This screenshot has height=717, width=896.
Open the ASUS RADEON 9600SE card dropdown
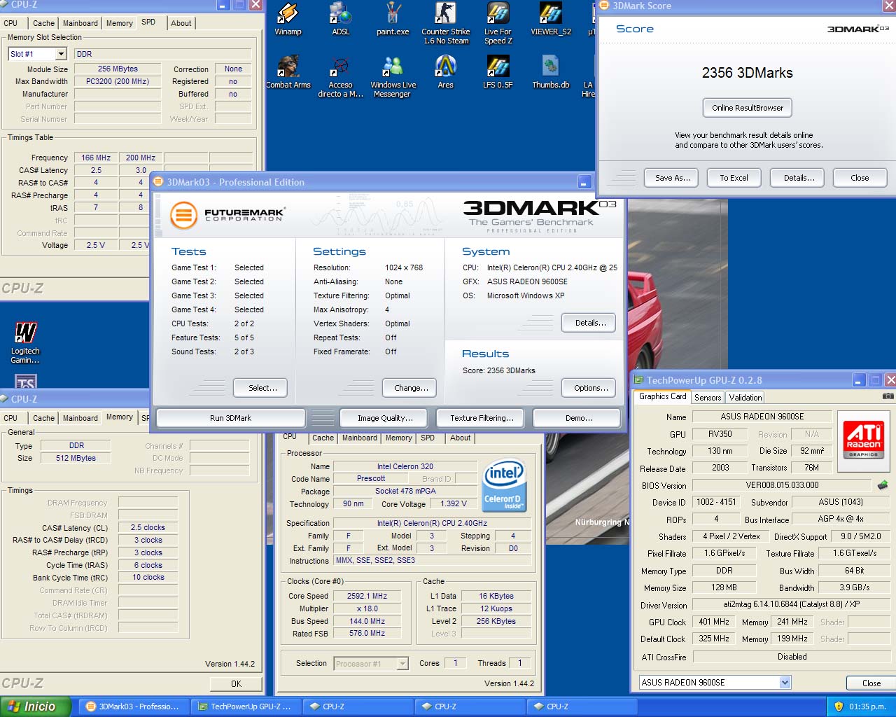click(785, 682)
